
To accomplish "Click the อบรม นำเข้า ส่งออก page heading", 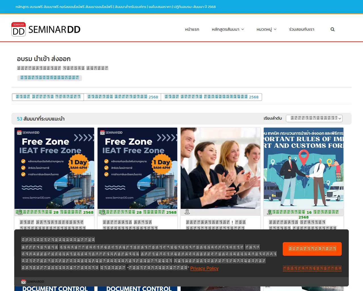I will coord(44,59).
